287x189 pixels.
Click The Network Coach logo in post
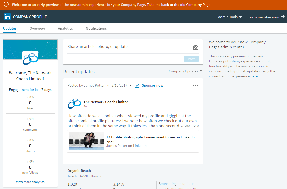click(x=74, y=103)
